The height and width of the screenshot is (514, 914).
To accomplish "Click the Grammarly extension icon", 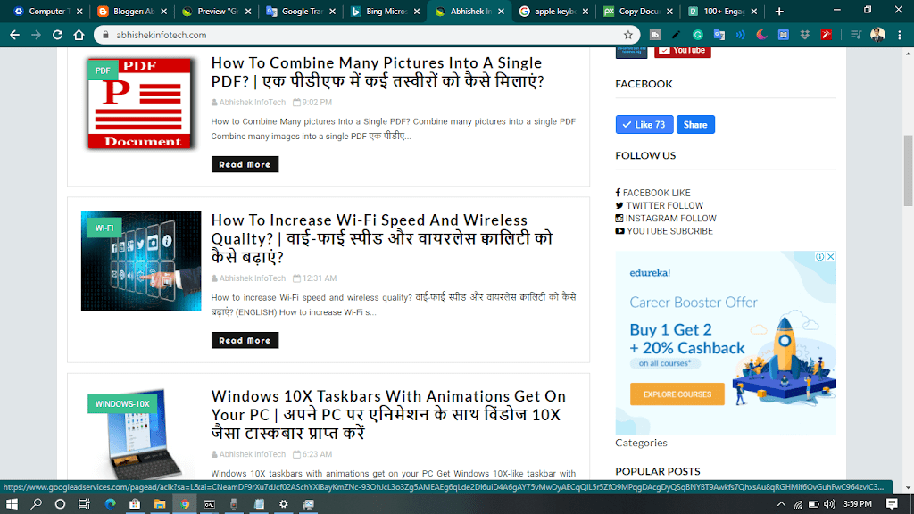I will [697, 35].
